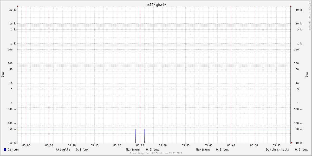Click the RRDTOOL / TOBI OETIKER watermark

pos(309,16)
